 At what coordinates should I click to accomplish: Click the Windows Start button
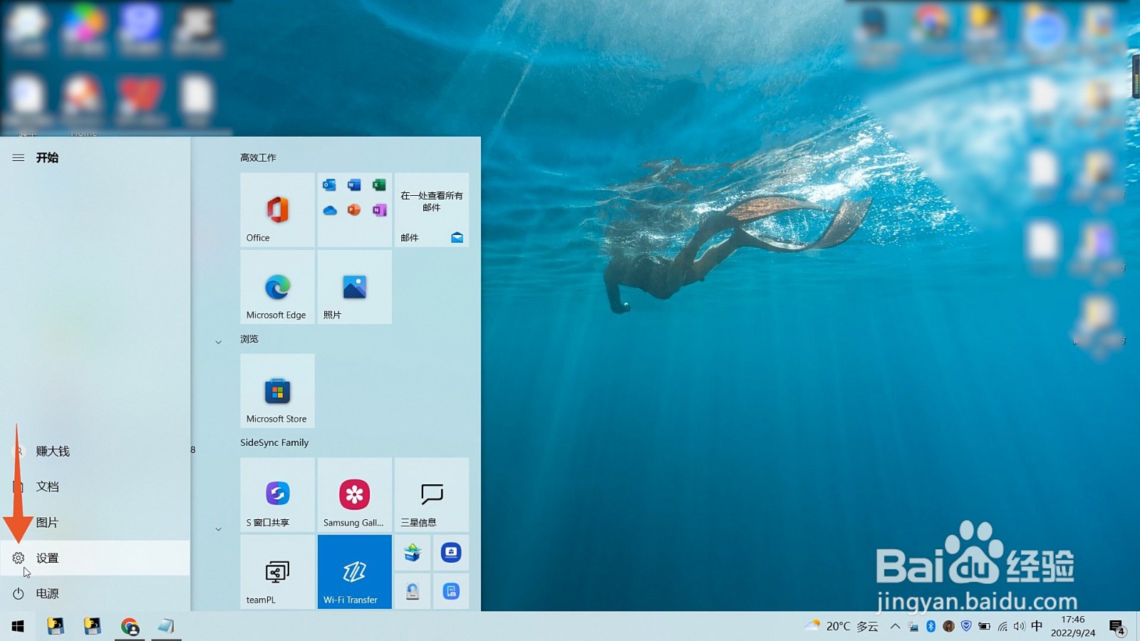pyautogui.click(x=18, y=626)
